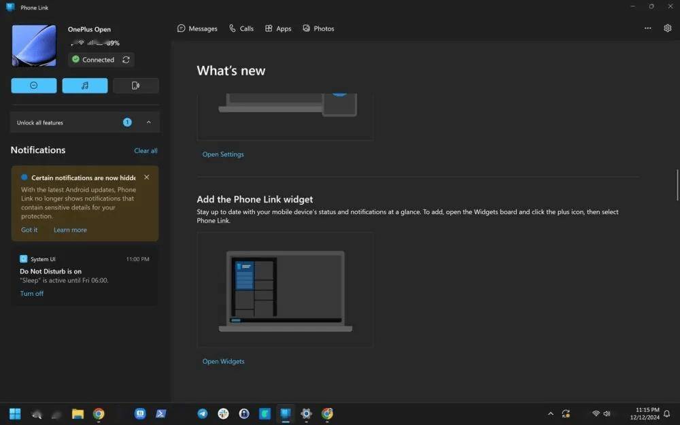The width and height of the screenshot is (680, 425).
Task: Open File Explorer from the taskbar
Action: click(x=78, y=413)
